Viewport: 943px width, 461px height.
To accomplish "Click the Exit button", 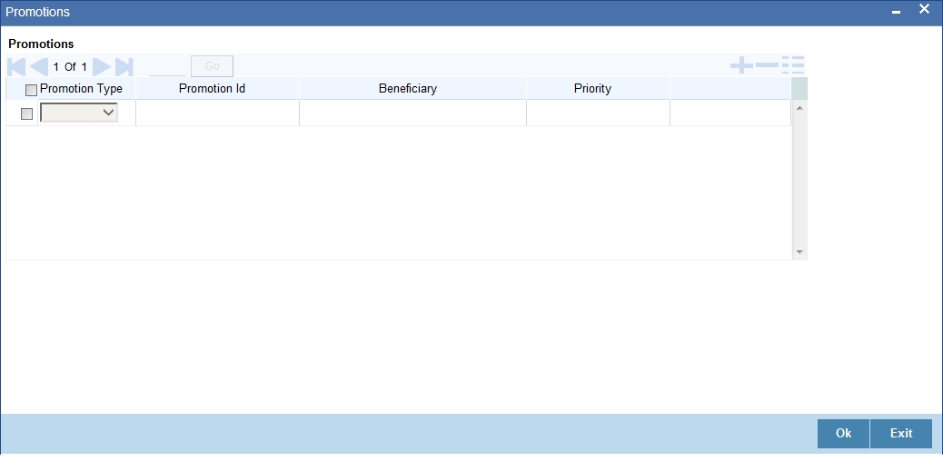I will pos(901,434).
